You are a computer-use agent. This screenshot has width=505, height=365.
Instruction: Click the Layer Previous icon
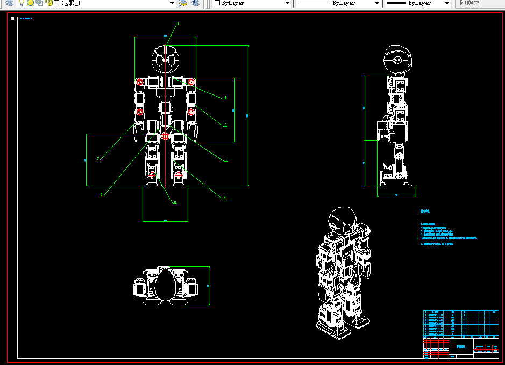click(x=195, y=3)
